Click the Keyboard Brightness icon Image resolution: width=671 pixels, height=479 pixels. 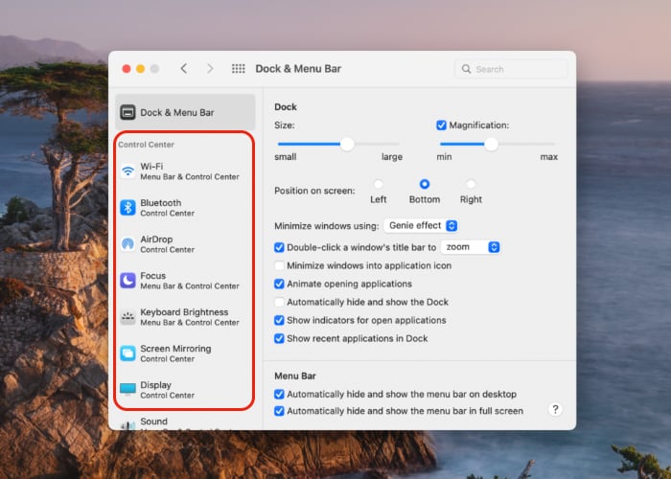coord(127,317)
